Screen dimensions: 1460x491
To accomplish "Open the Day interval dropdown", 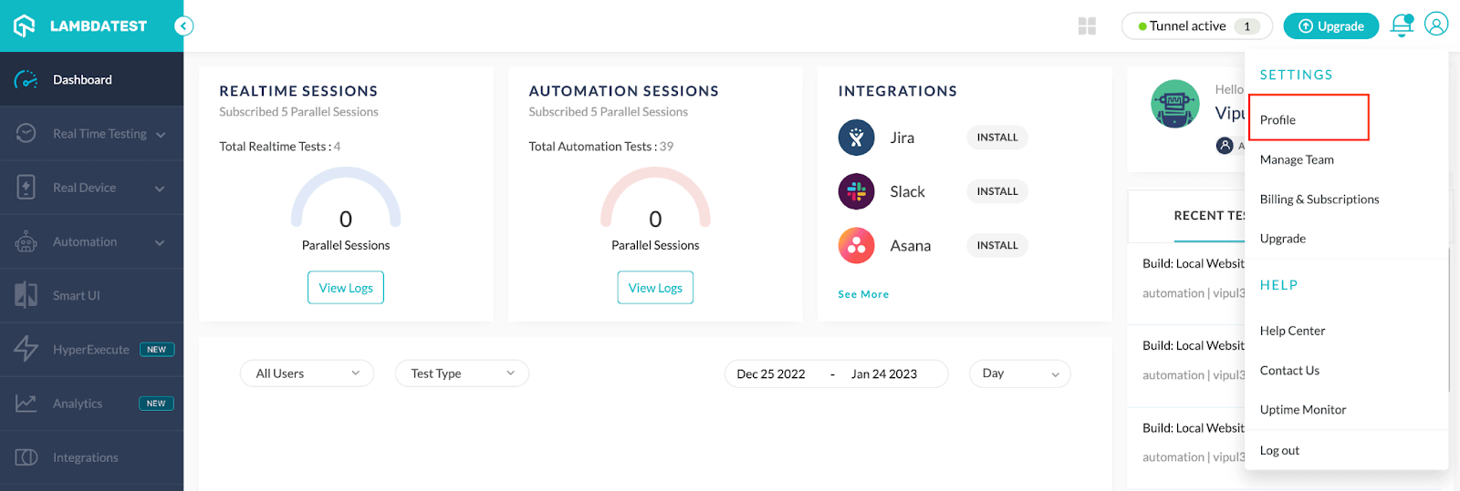I will [1020, 373].
